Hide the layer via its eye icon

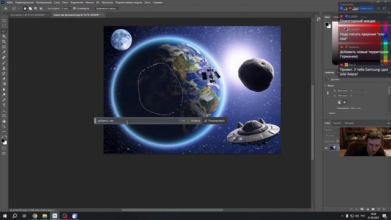(x=326, y=148)
